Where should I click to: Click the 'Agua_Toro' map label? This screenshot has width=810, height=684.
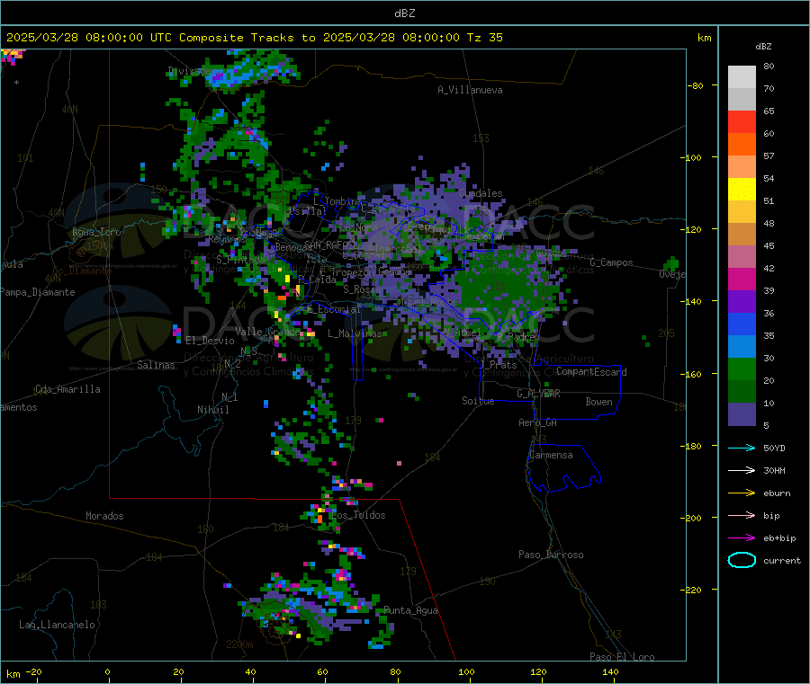(96, 232)
